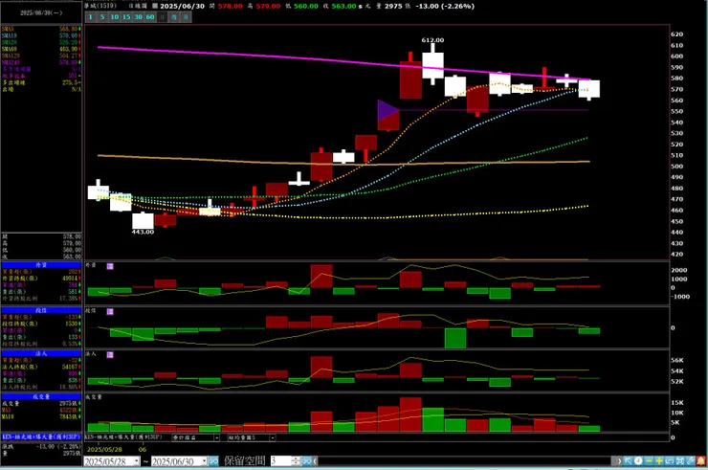Open the alert bell icon
This screenshot has height=470, width=708.
[701, 461]
